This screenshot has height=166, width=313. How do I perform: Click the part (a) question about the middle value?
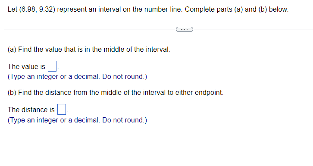(89, 50)
